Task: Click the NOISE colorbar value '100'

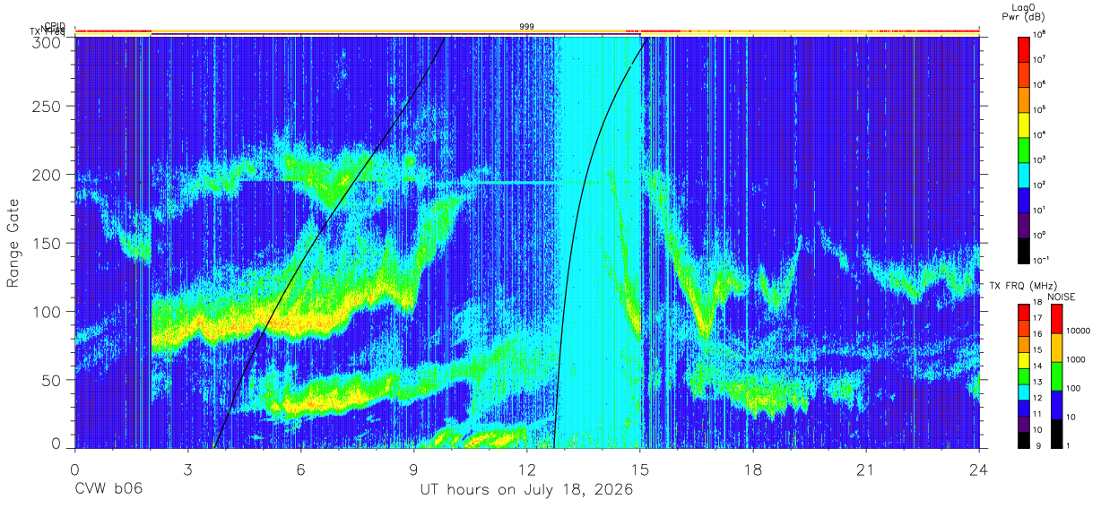Action: (x=1073, y=388)
